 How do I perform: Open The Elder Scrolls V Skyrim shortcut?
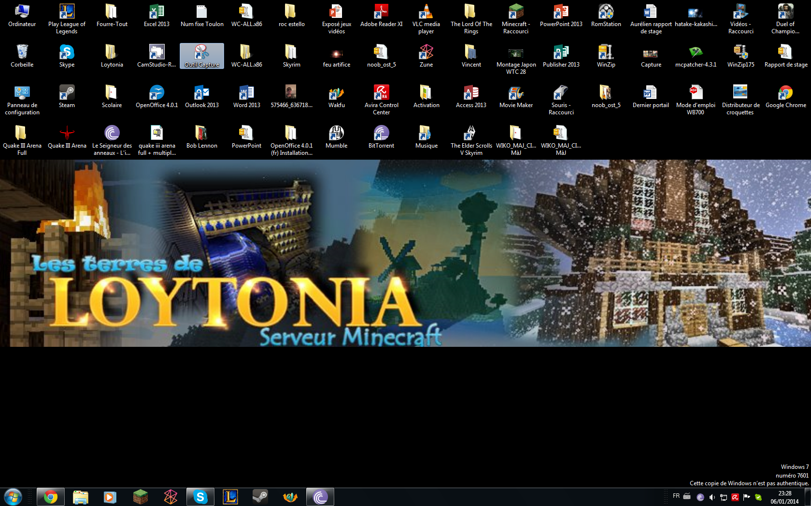click(x=471, y=140)
